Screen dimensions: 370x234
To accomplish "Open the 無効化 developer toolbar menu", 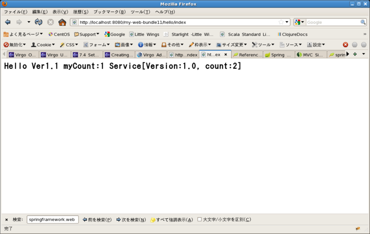I will pos(15,45).
